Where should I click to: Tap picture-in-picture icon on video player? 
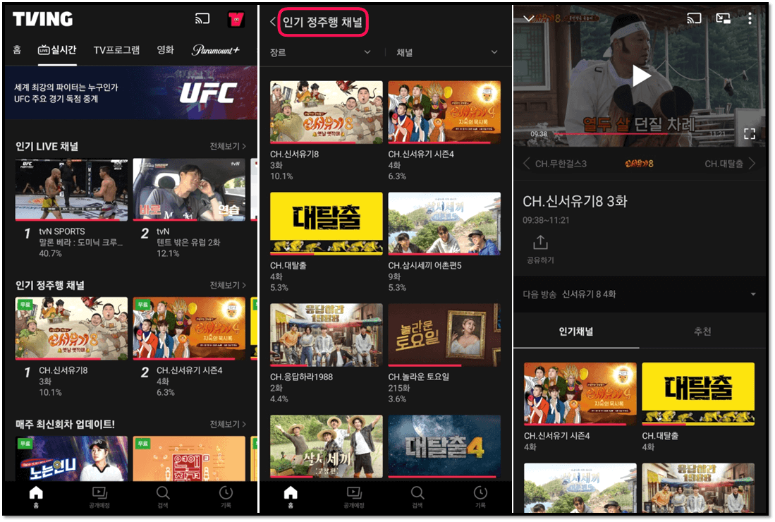coord(723,19)
